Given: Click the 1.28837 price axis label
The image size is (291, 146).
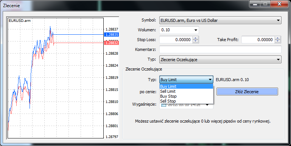Looking at the screenshot, I should coord(112,29).
